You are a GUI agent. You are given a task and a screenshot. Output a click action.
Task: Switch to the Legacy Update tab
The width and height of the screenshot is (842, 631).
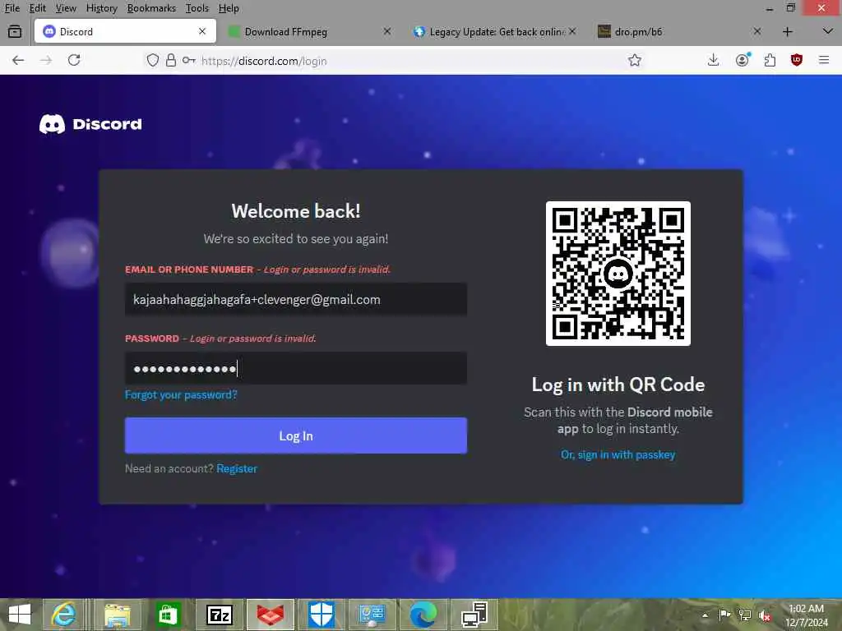point(494,32)
